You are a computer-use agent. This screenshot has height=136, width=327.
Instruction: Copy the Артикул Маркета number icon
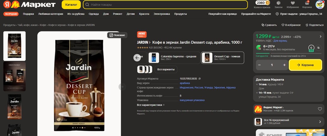[x=199, y=79]
